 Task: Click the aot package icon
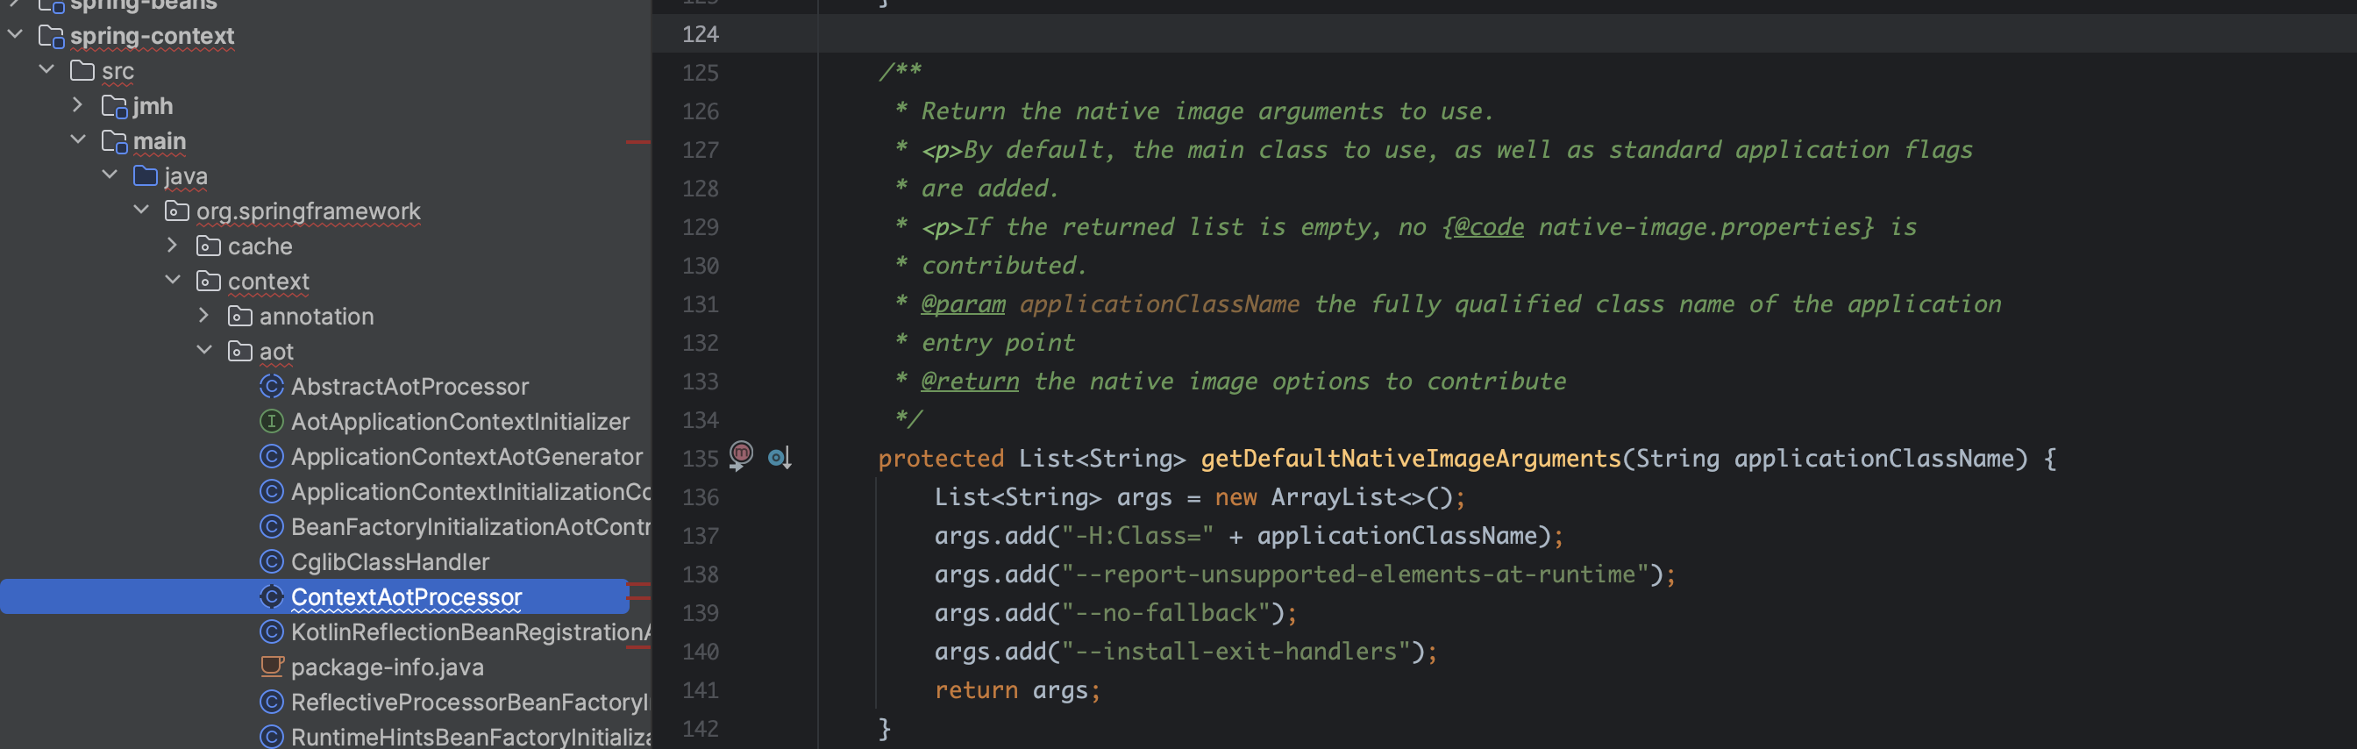[x=239, y=352]
